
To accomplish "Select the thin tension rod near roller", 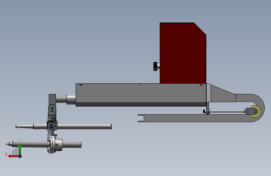I will click(x=228, y=112).
